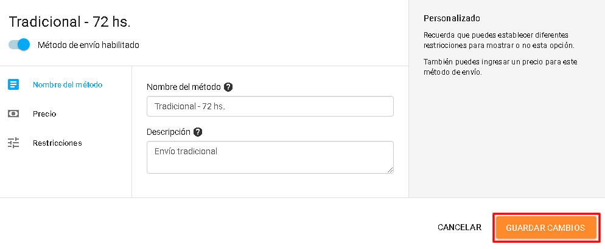Image resolution: width=605 pixels, height=249 pixels.
Task: Select the Precio money icon in sidebar
Action: click(13, 114)
